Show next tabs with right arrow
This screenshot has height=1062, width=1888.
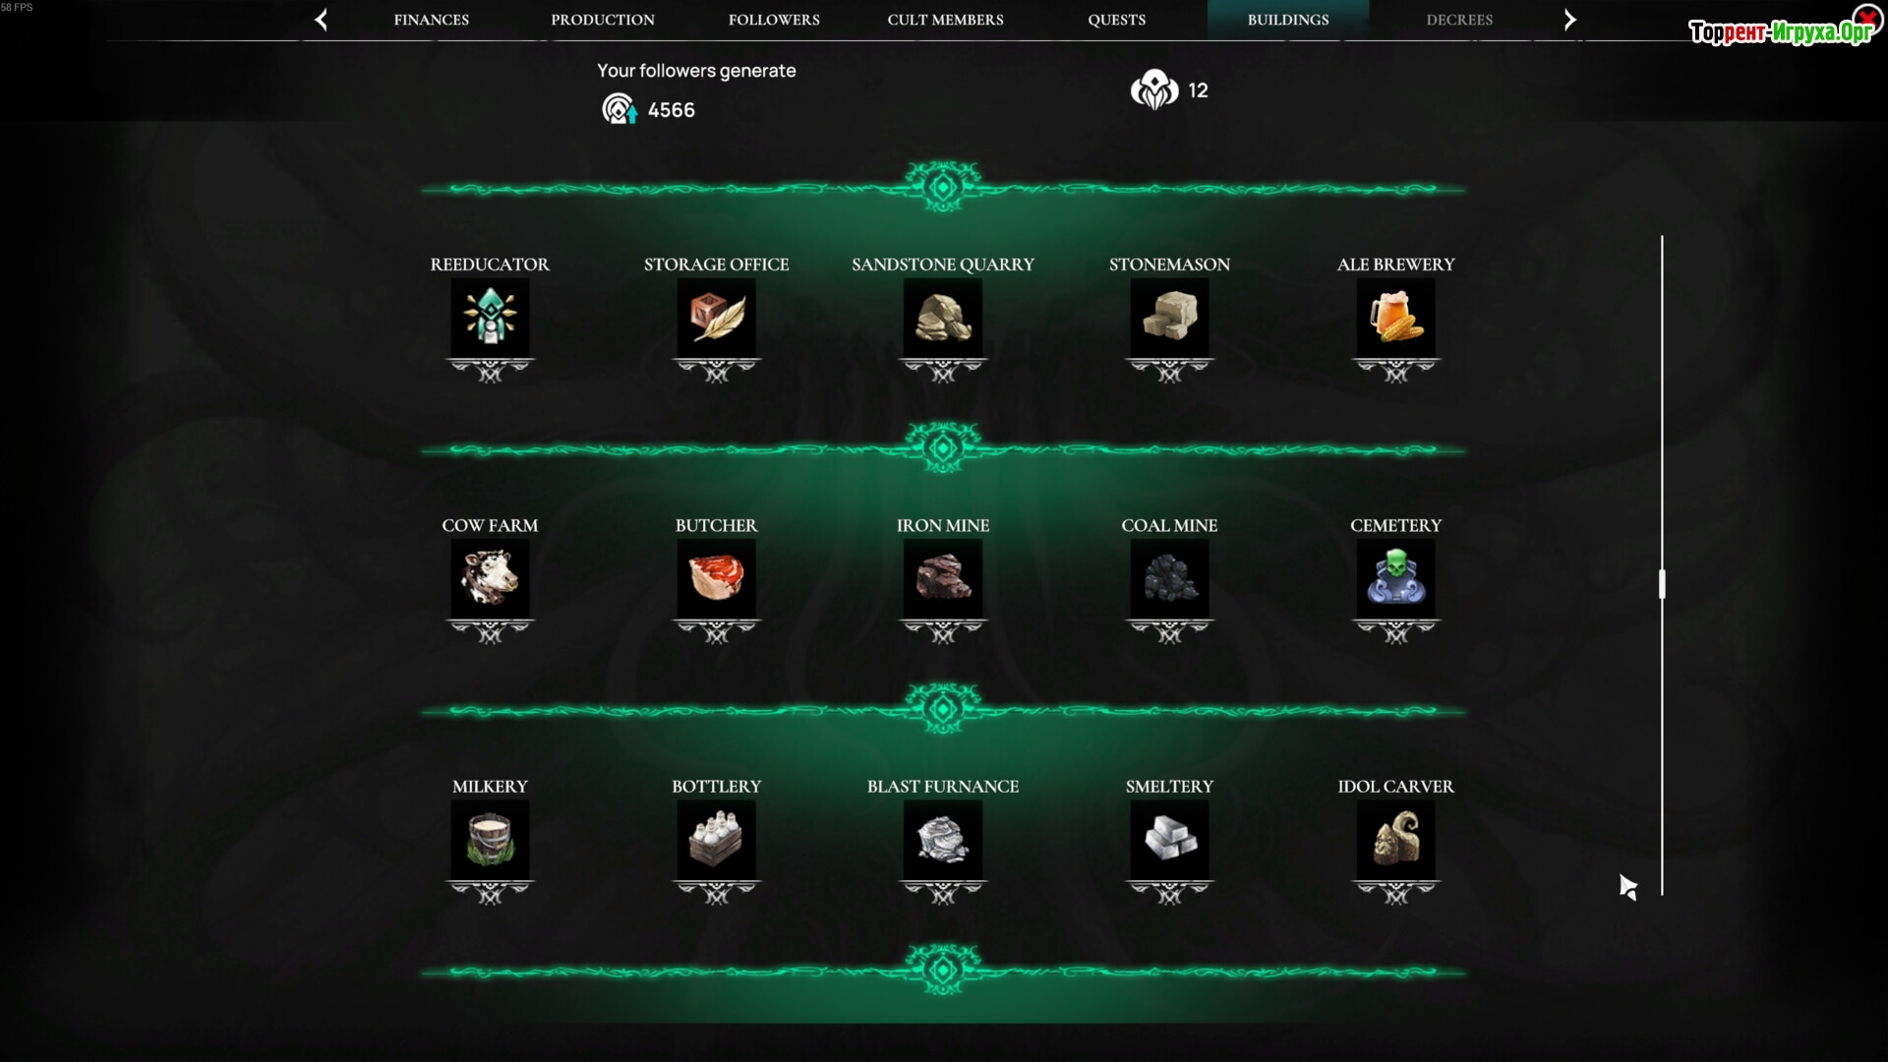(1569, 19)
